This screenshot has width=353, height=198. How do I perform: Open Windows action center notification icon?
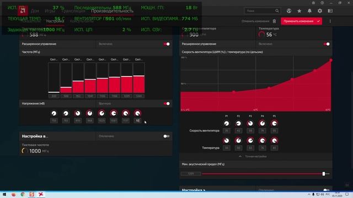pyautogui.click(x=347, y=194)
